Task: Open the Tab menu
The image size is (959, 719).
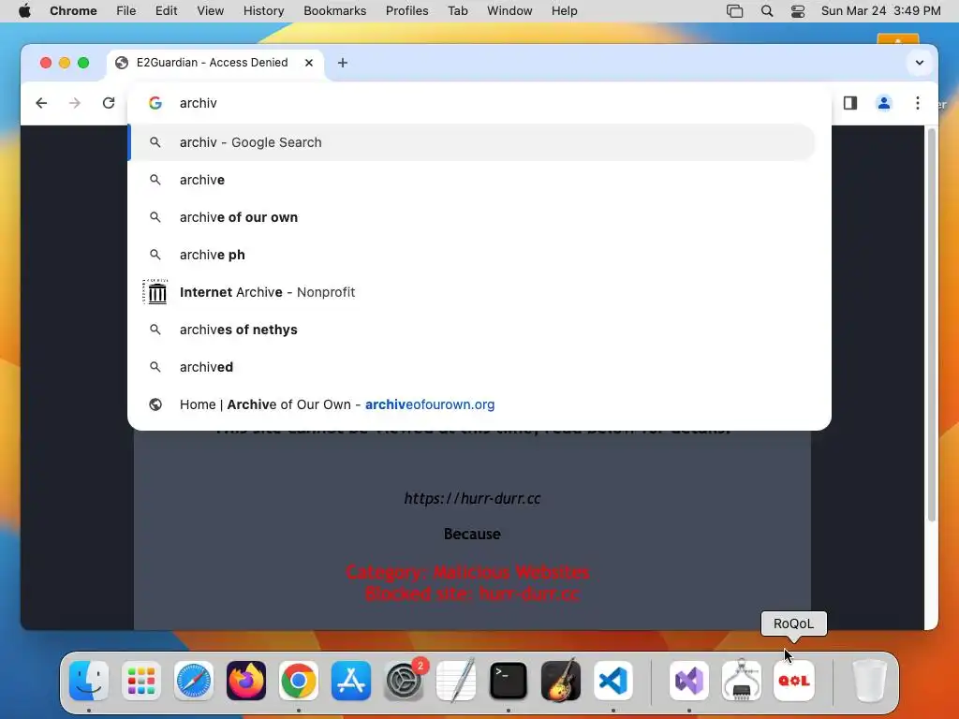Action: coord(457,11)
